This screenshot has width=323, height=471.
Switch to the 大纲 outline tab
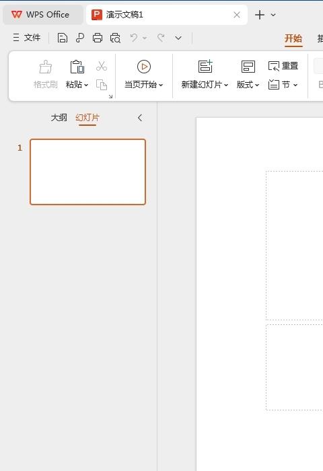[59, 118]
